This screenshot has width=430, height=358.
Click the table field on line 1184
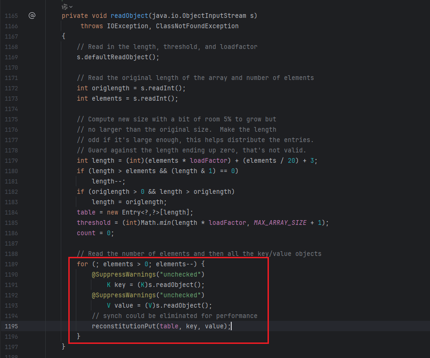click(x=86, y=212)
